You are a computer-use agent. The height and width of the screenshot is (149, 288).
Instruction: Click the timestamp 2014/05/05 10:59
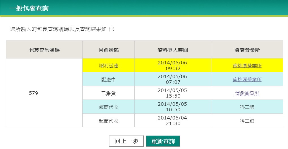point(173,107)
